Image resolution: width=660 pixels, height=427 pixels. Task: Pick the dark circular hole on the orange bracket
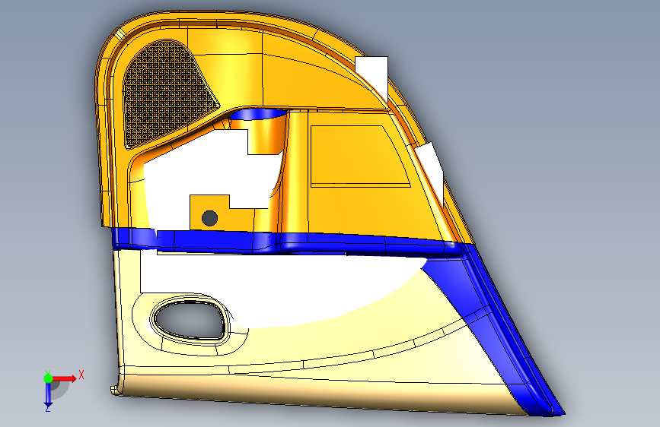[209, 218]
